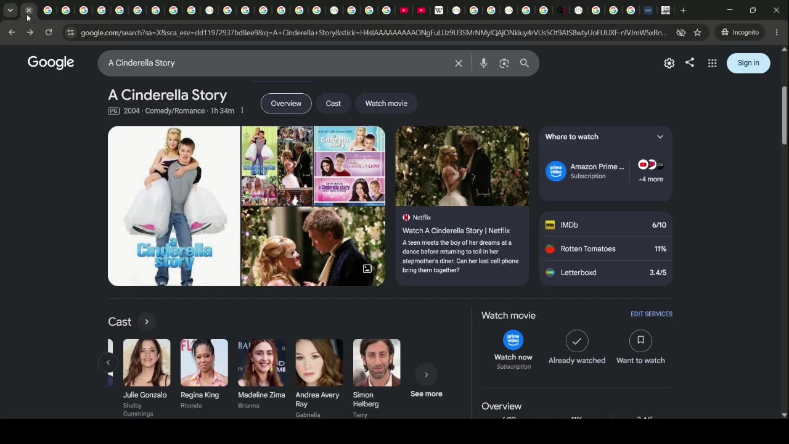Expand the Cast section arrow
Viewport: 789px width, 444px height.
tap(147, 322)
